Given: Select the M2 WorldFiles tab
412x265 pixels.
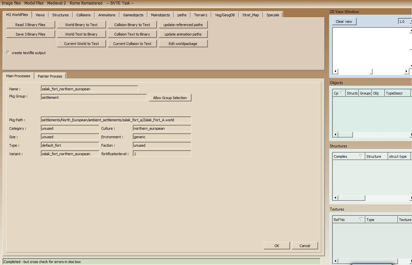Looking at the screenshot, I should point(17,15).
